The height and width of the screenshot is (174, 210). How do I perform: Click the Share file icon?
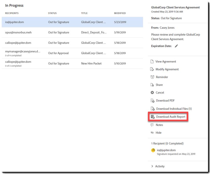[152, 85]
